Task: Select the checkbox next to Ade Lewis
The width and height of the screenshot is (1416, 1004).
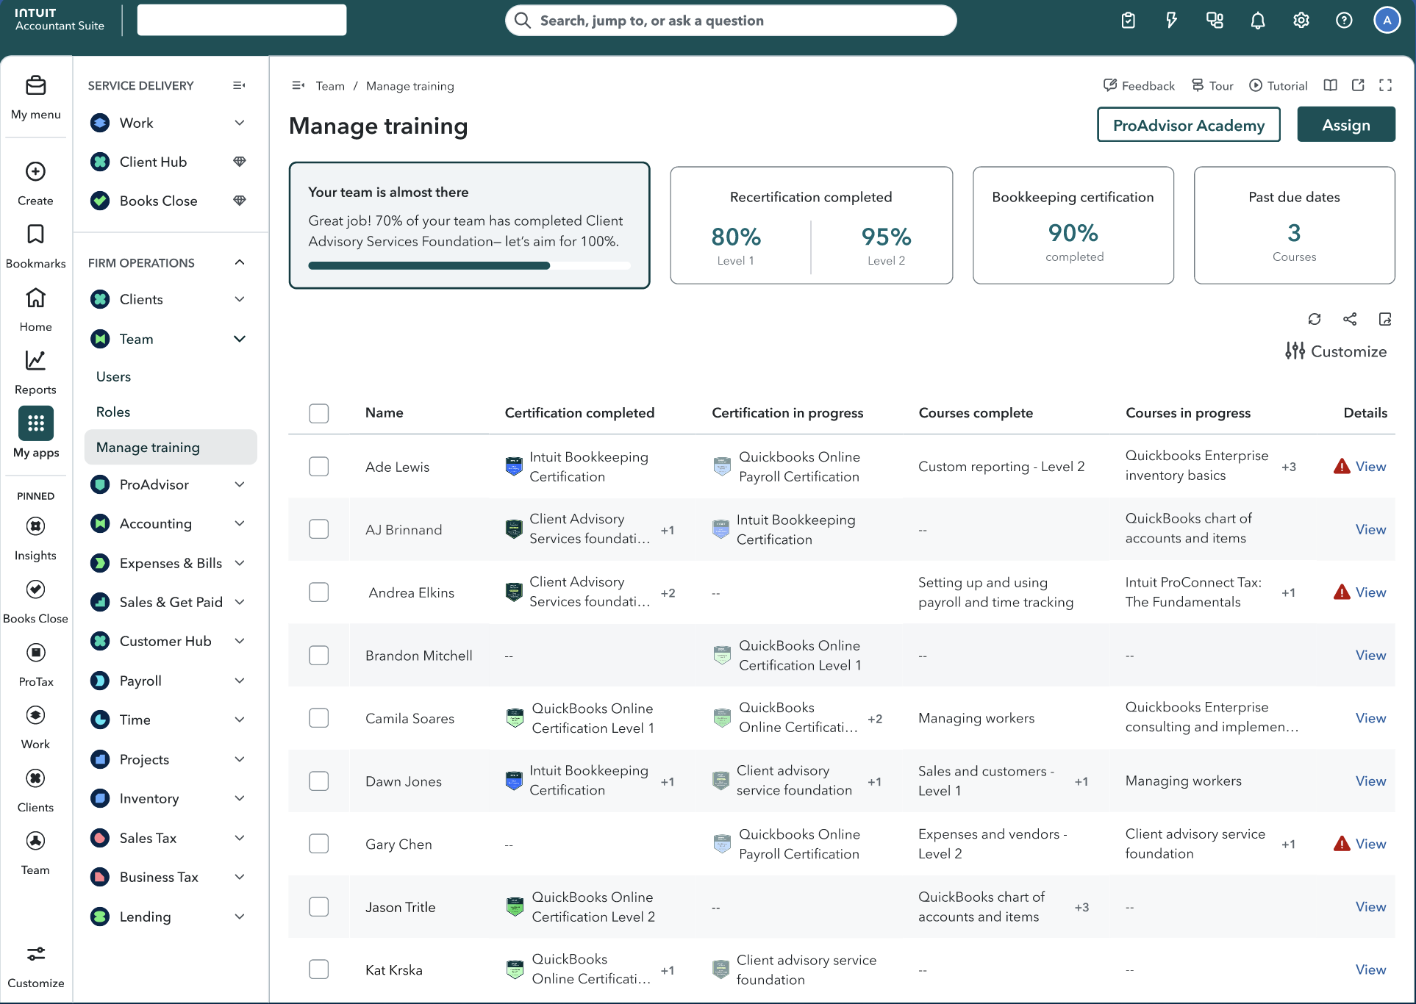Action: 319,466
